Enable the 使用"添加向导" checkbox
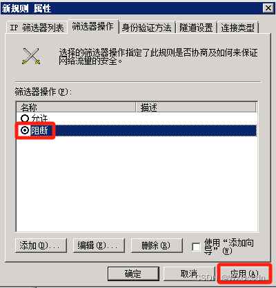 [196, 247]
